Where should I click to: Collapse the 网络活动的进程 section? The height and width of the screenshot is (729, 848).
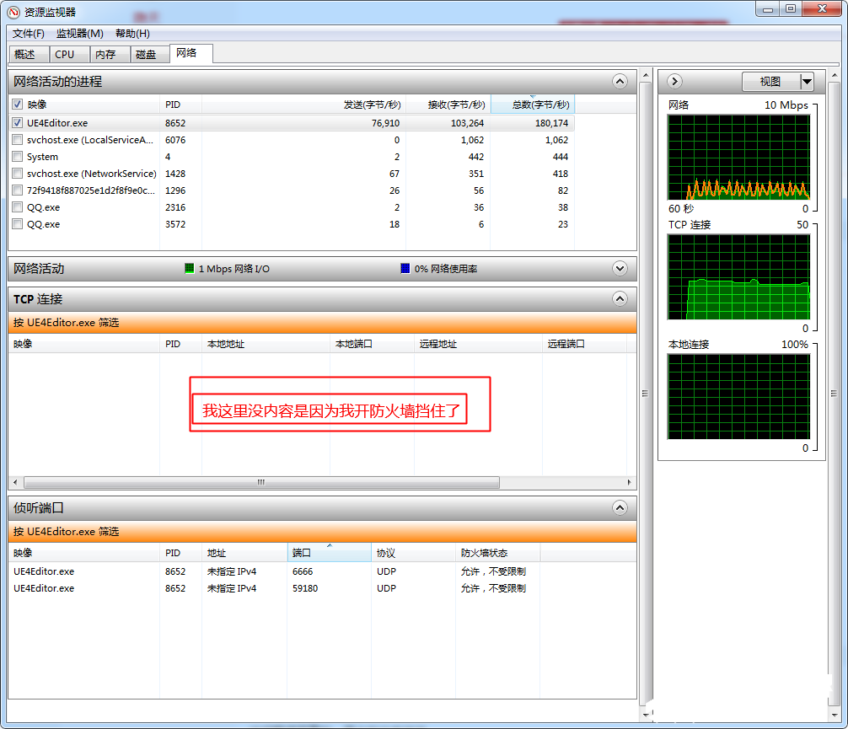pos(620,82)
